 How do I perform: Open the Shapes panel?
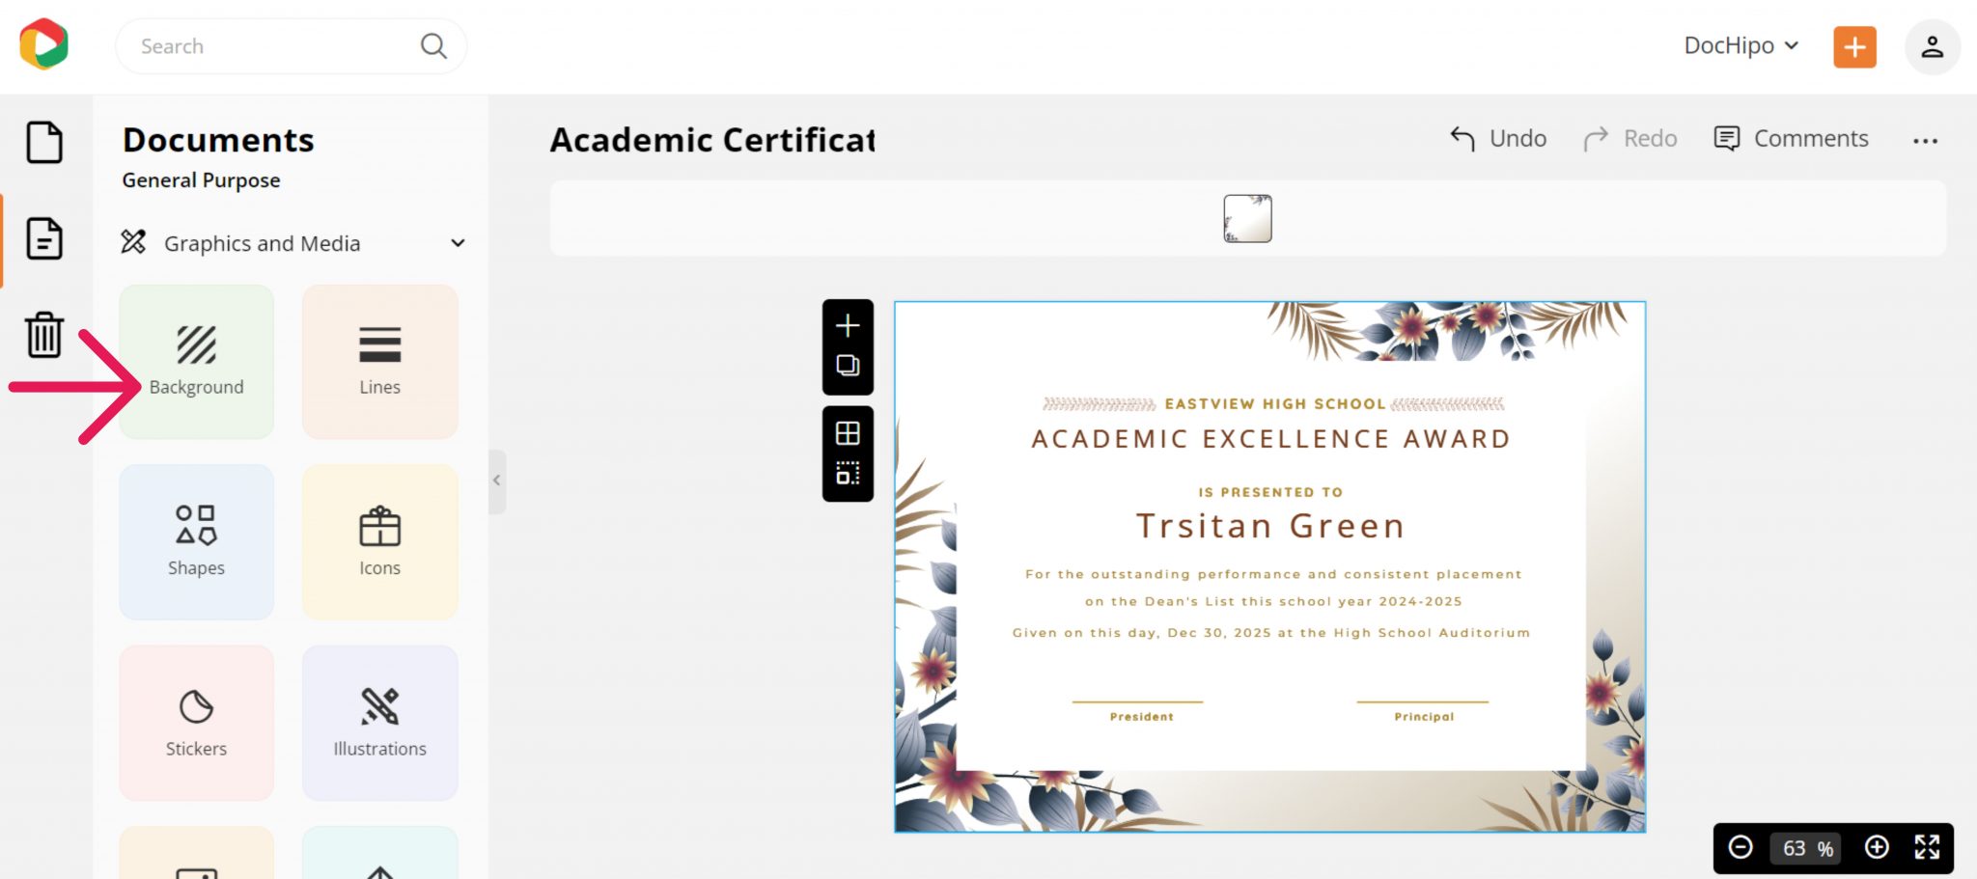196,542
